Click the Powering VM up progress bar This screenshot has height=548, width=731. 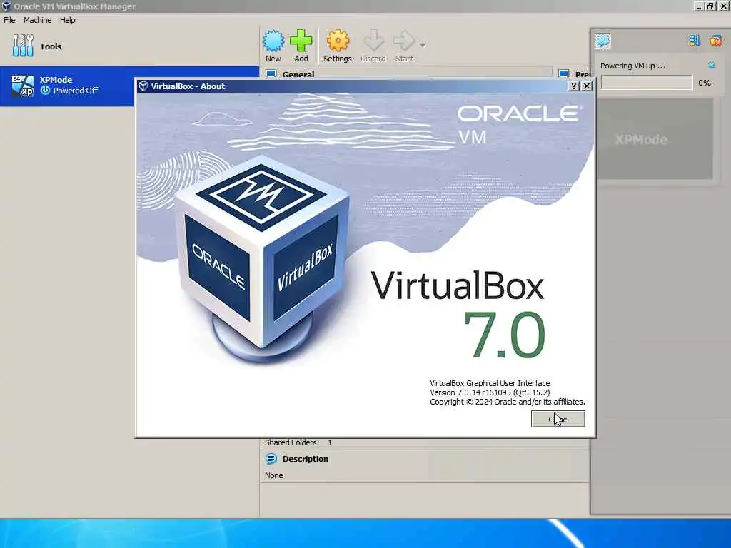(x=647, y=83)
